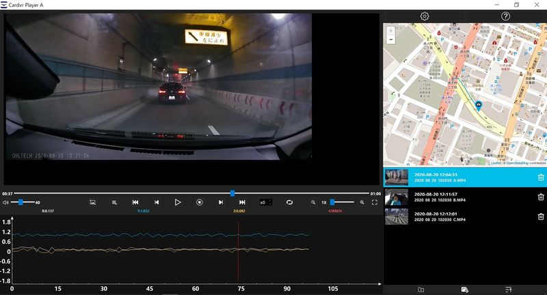This screenshot has height=295, width=547.
Task: Zoom out on the map with minus button
Action: click(390, 40)
